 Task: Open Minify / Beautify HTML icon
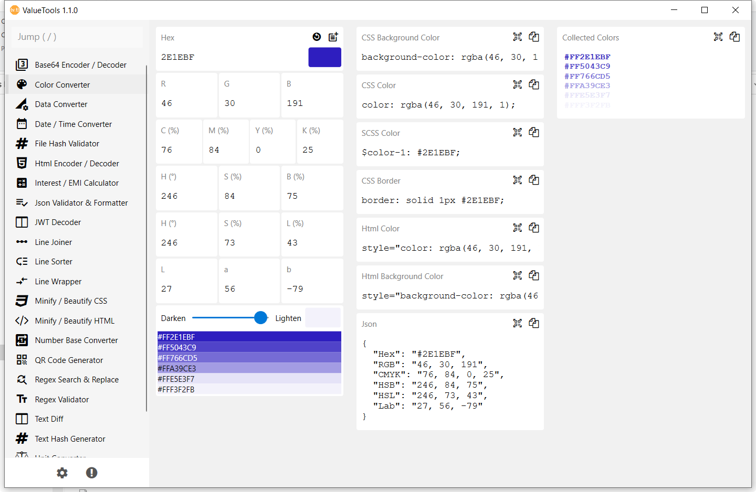click(22, 320)
